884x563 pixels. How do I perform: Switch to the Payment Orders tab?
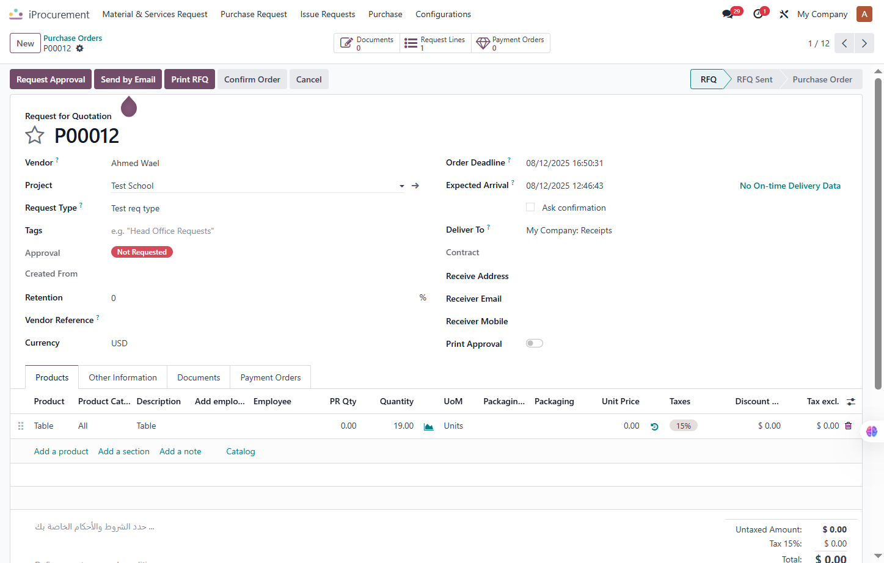271,377
